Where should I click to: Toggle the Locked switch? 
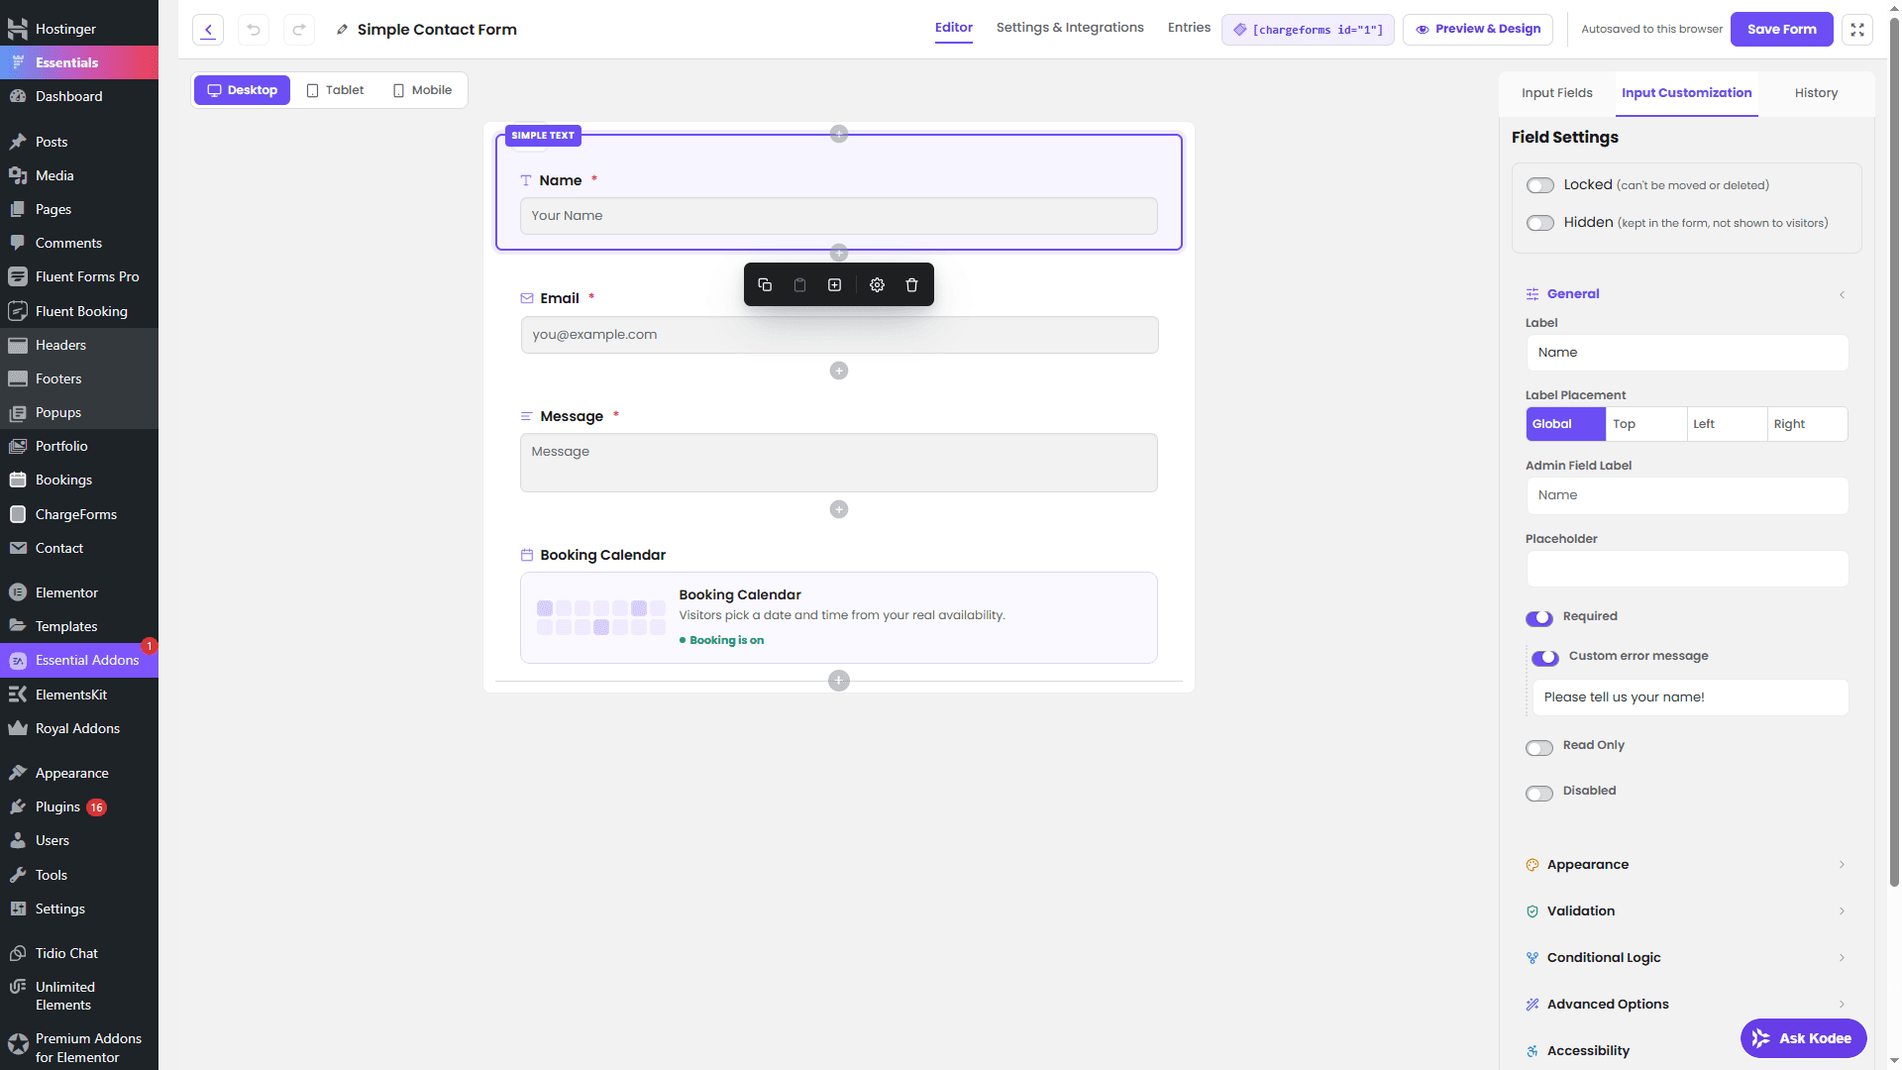pyautogui.click(x=1540, y=185)
